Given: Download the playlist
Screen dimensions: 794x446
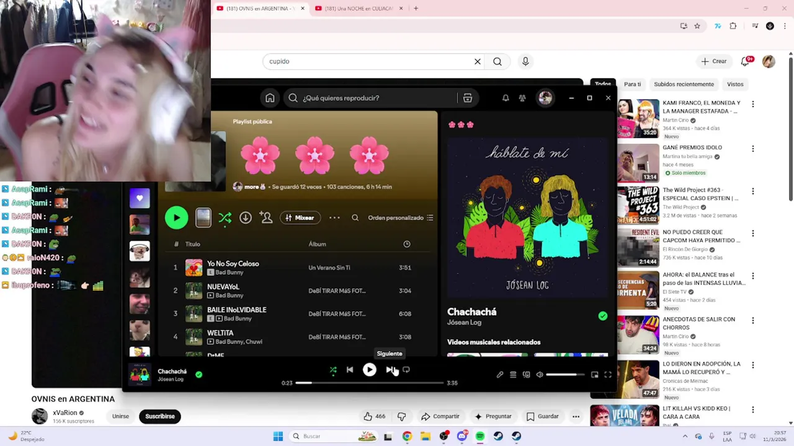Looking at the screenshot, I should click(x=246, y=217).
